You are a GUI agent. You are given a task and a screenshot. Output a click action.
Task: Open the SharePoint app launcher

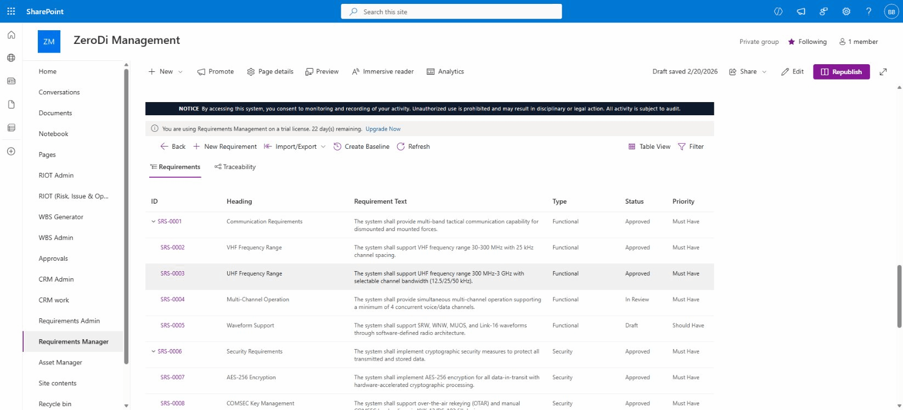[11, 12]
